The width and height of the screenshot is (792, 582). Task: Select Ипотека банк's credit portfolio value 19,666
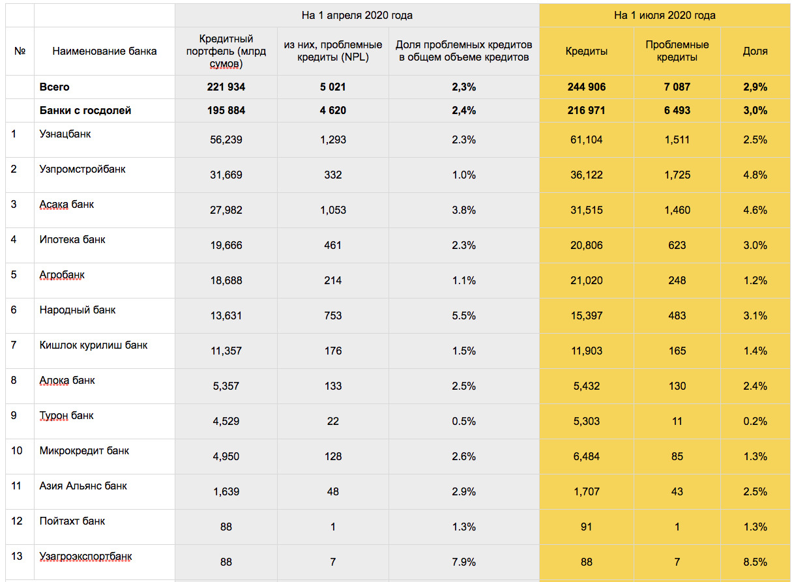[x=226, y=245]
